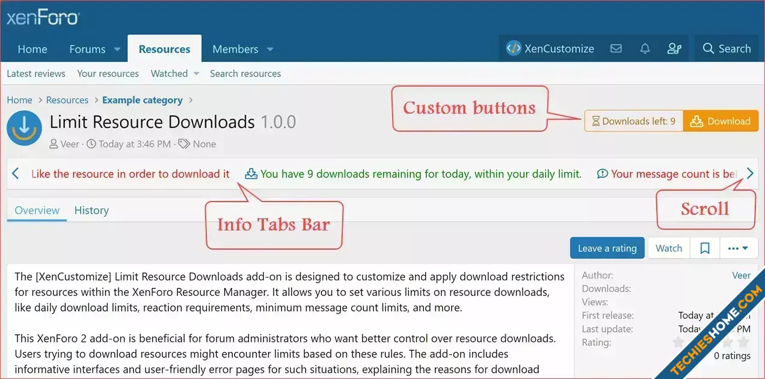
Task: Open the Home navigation tab
Action: (x=32, y=49)
